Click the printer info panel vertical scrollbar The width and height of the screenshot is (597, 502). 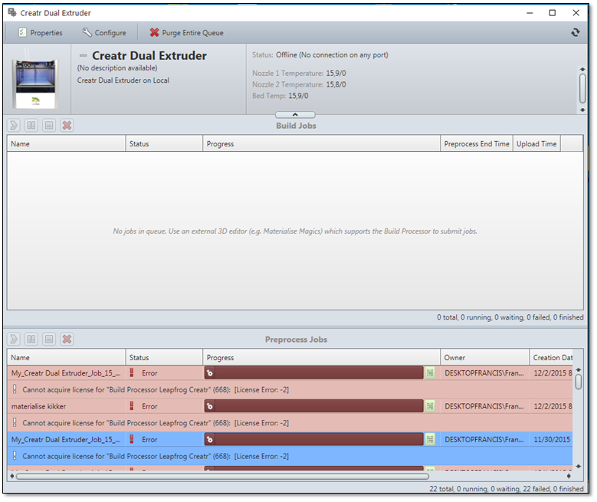pyautogui.click(x=582, y=88)
